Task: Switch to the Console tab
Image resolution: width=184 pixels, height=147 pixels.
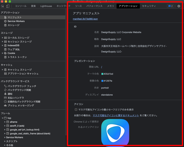Action: [x=21, y=6]
